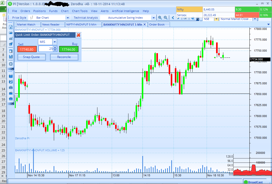This screenshot has height=184, width=272.
Task: Close the Quick Limit Order panel
Action: click(78, 35)
